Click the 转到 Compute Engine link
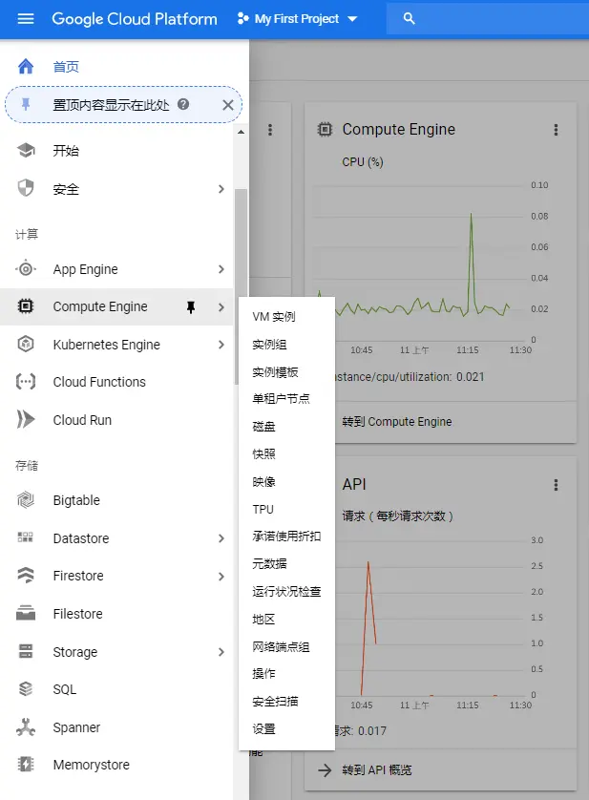Screen dimensions: 589x800 coord(396,421)
